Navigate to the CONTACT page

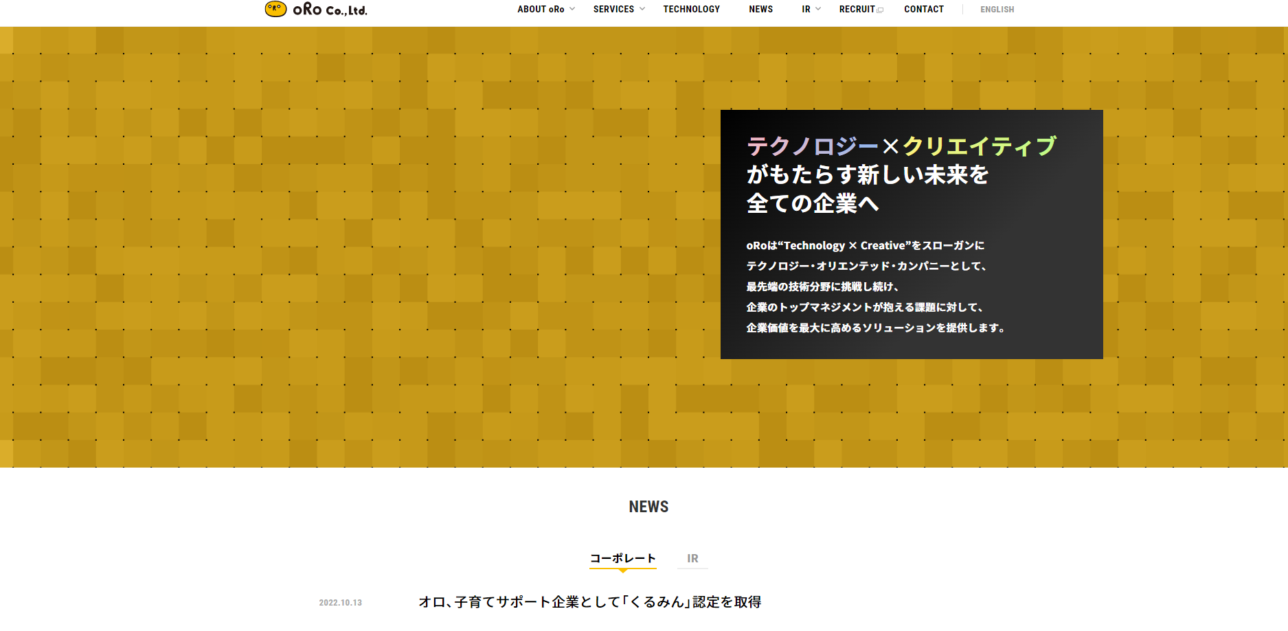click(923, 10)
